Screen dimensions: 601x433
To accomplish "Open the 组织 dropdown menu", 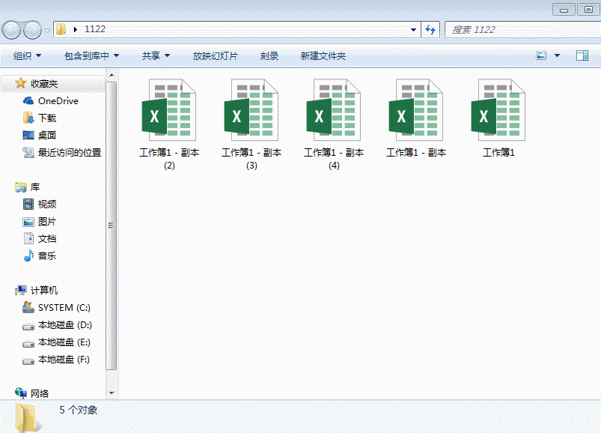I will tap(27, 56).
